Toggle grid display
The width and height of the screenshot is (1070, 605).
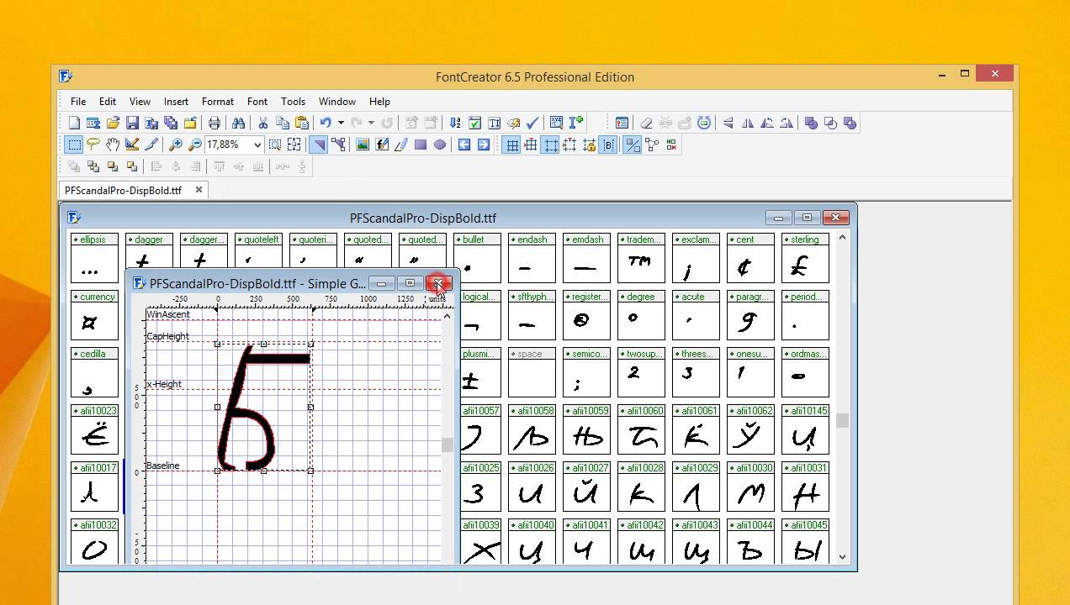tap(512, 145)
